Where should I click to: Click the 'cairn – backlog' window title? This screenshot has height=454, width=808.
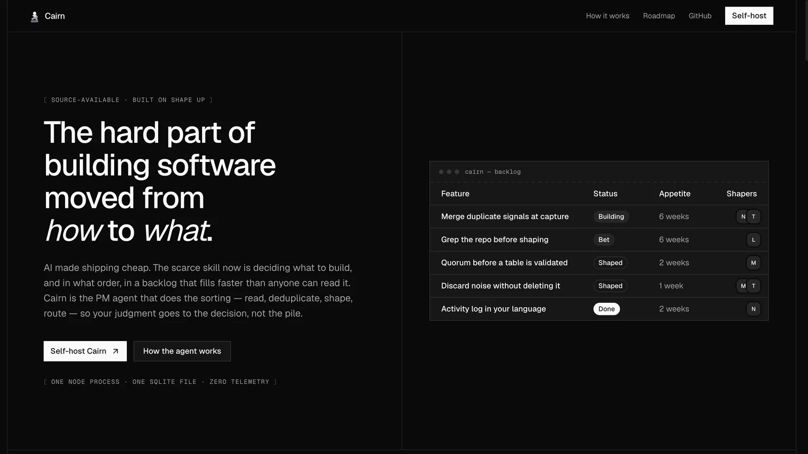(492, 172)
